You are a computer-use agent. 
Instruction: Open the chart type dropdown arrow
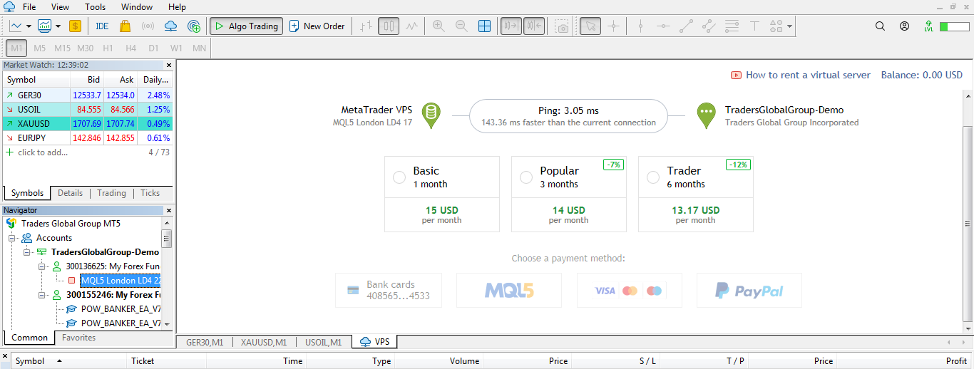tap(29, 26)
